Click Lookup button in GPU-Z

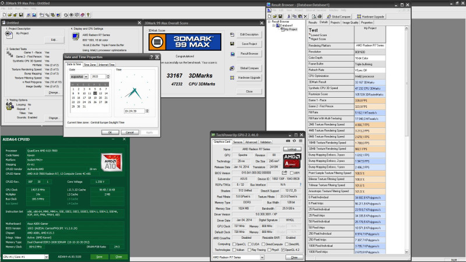tap(292, 149)
